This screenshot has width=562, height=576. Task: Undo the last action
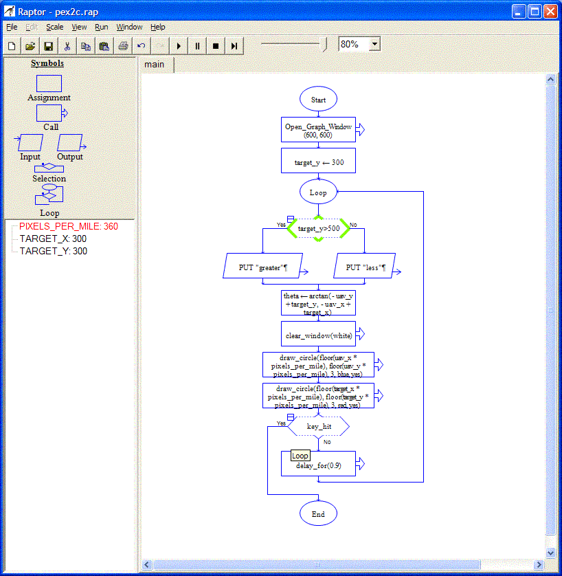click(142, 46)
